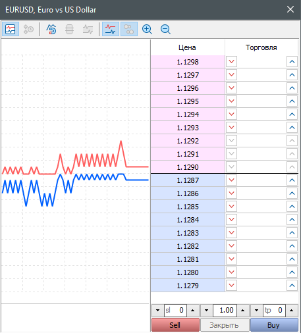Toggle the tick chart display icon

(11, 29)
